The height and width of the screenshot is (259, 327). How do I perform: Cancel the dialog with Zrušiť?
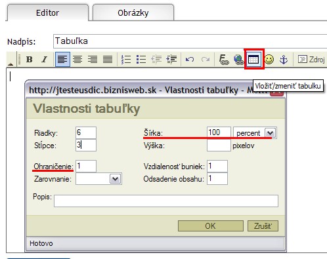(263, 226)
